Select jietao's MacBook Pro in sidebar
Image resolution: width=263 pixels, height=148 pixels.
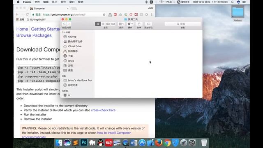[77, 81]
